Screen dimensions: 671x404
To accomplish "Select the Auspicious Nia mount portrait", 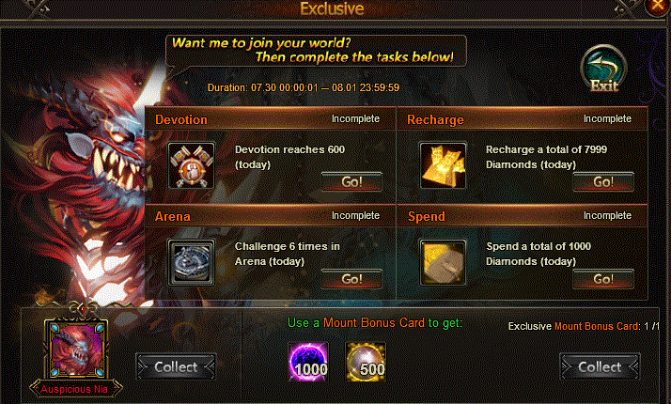I will coord(76,349).
